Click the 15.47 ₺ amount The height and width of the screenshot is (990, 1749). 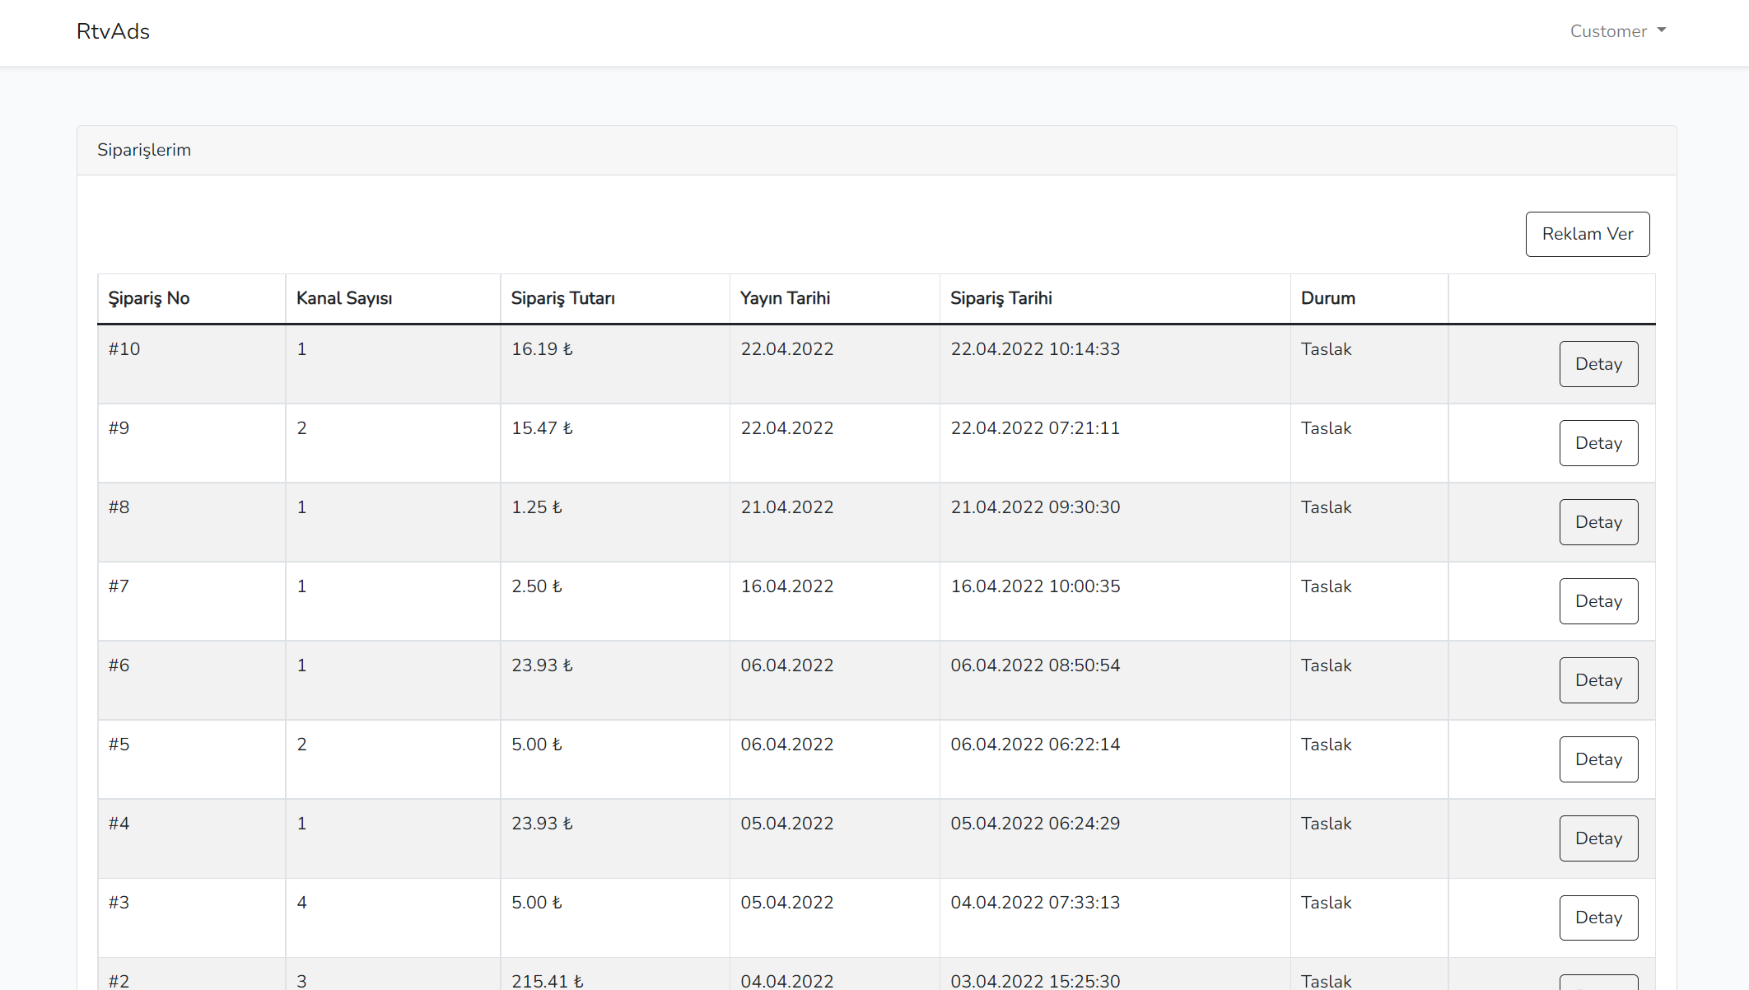tap(542, 428)
